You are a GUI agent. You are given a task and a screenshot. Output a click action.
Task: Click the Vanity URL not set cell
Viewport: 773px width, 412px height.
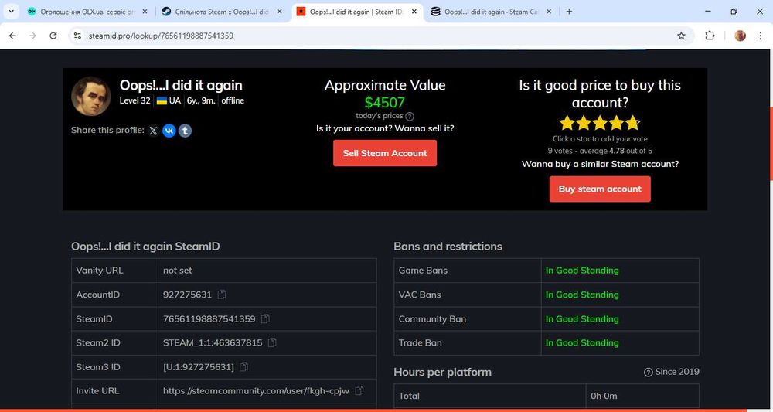[267, 271]
